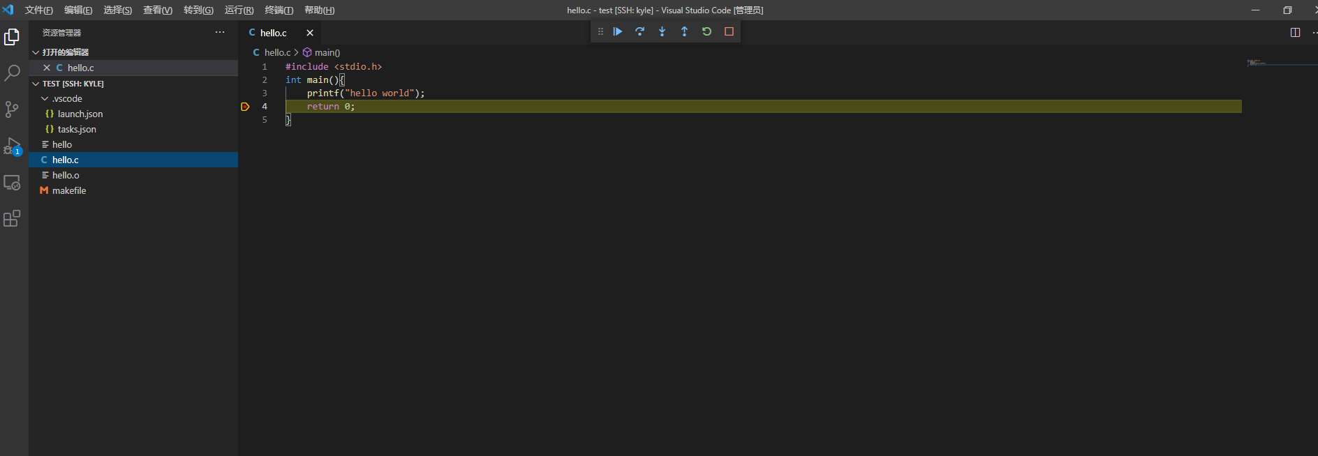Screen dimensions: 1318x456
Task: Click Step Into in debug toolbar
Action: [x=662, y=31]
